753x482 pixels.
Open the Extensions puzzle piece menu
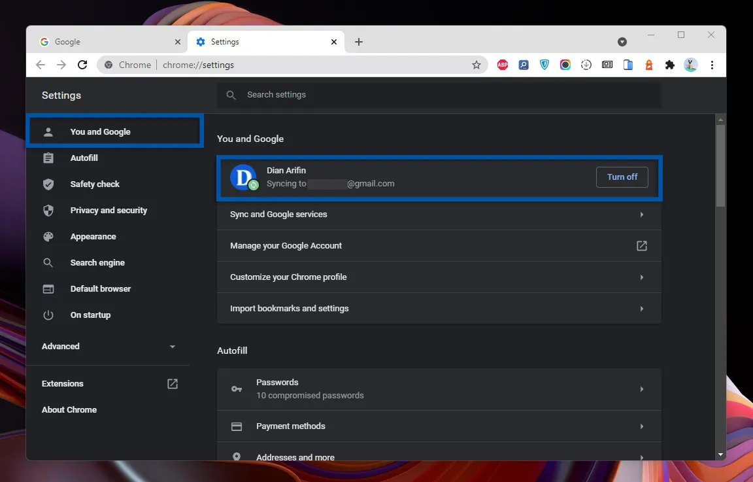pyautogui.click(x=670, y=65)
